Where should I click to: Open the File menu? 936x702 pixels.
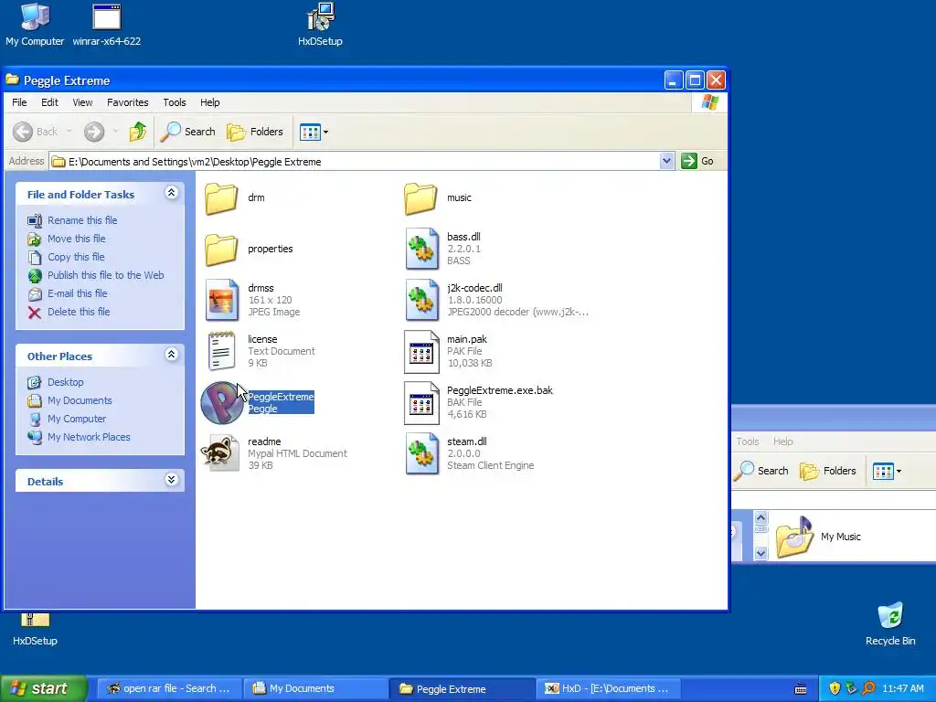[x=19, y=102]
